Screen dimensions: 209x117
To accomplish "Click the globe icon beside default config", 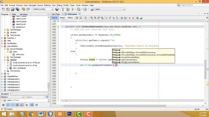I will tap(57, 9).
